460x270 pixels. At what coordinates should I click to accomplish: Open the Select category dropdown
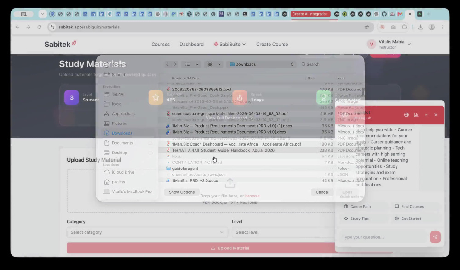[x=147, y=232]
